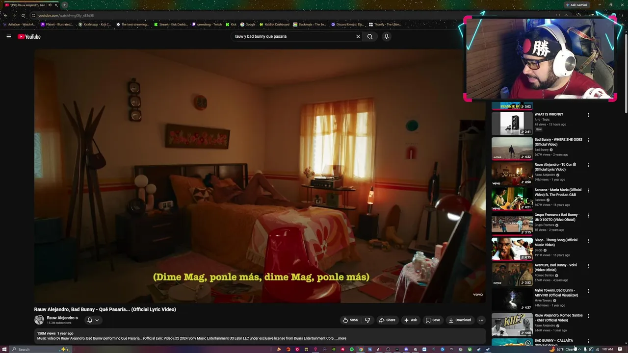Open KickBot Dashboard bookmark
Viewport: 628px width, 353px height.
pyautogui.click(x=274, y=24)
